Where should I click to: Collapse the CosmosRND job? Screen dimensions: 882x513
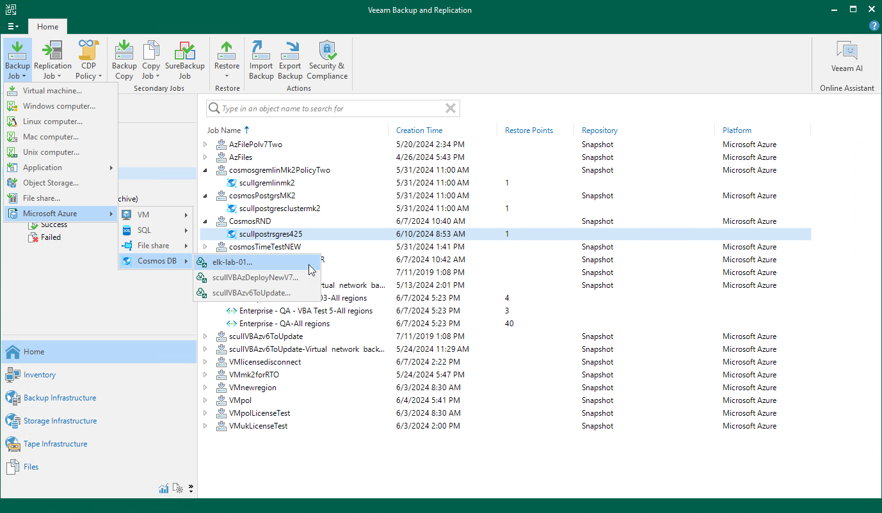coord(205,221)
